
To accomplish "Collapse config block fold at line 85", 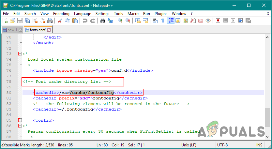I will click(20, 120).
